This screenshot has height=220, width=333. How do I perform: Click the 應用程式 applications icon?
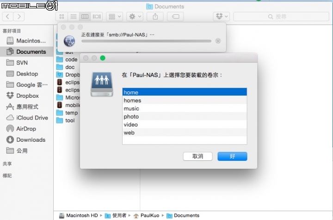[10, 107]
